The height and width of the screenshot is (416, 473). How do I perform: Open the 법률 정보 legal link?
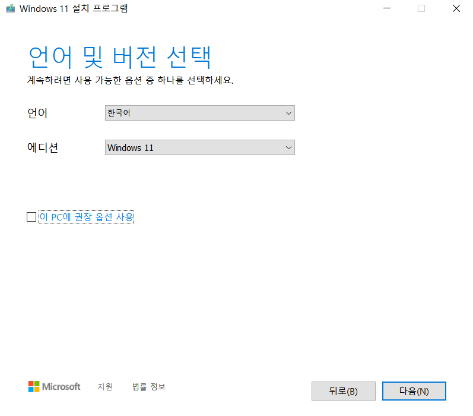pyautogui.click(x=149, y=387)
